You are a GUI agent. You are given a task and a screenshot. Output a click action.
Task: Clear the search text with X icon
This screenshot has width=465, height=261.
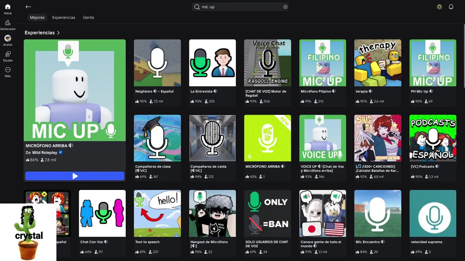tap(285, 7)
